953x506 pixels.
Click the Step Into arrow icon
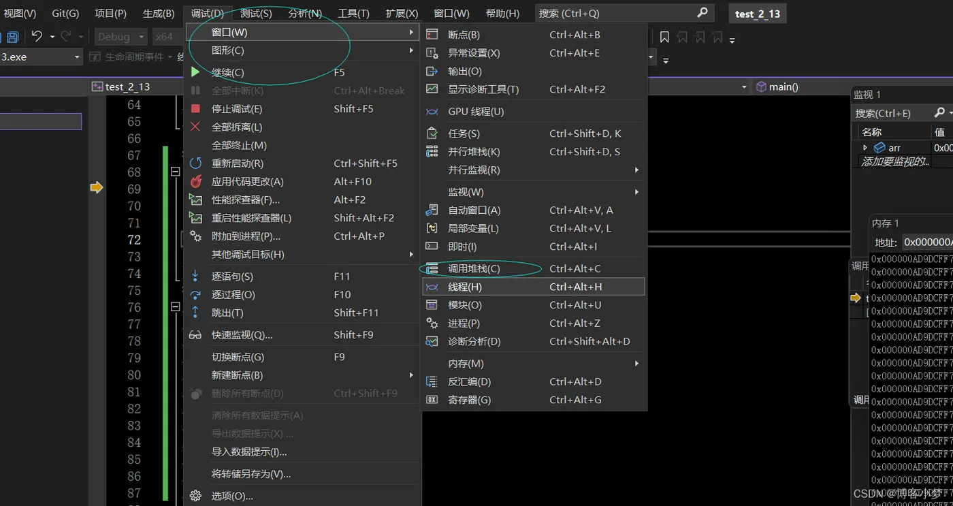coord(195,276)
